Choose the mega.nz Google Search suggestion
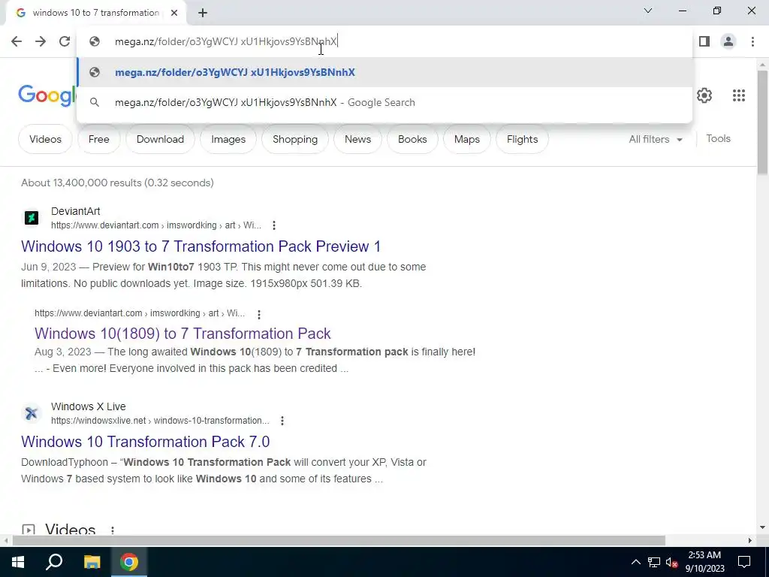Image resolution: width=769 pixels, height=577 pixels. pyautogui.click(x=384, y=102)
